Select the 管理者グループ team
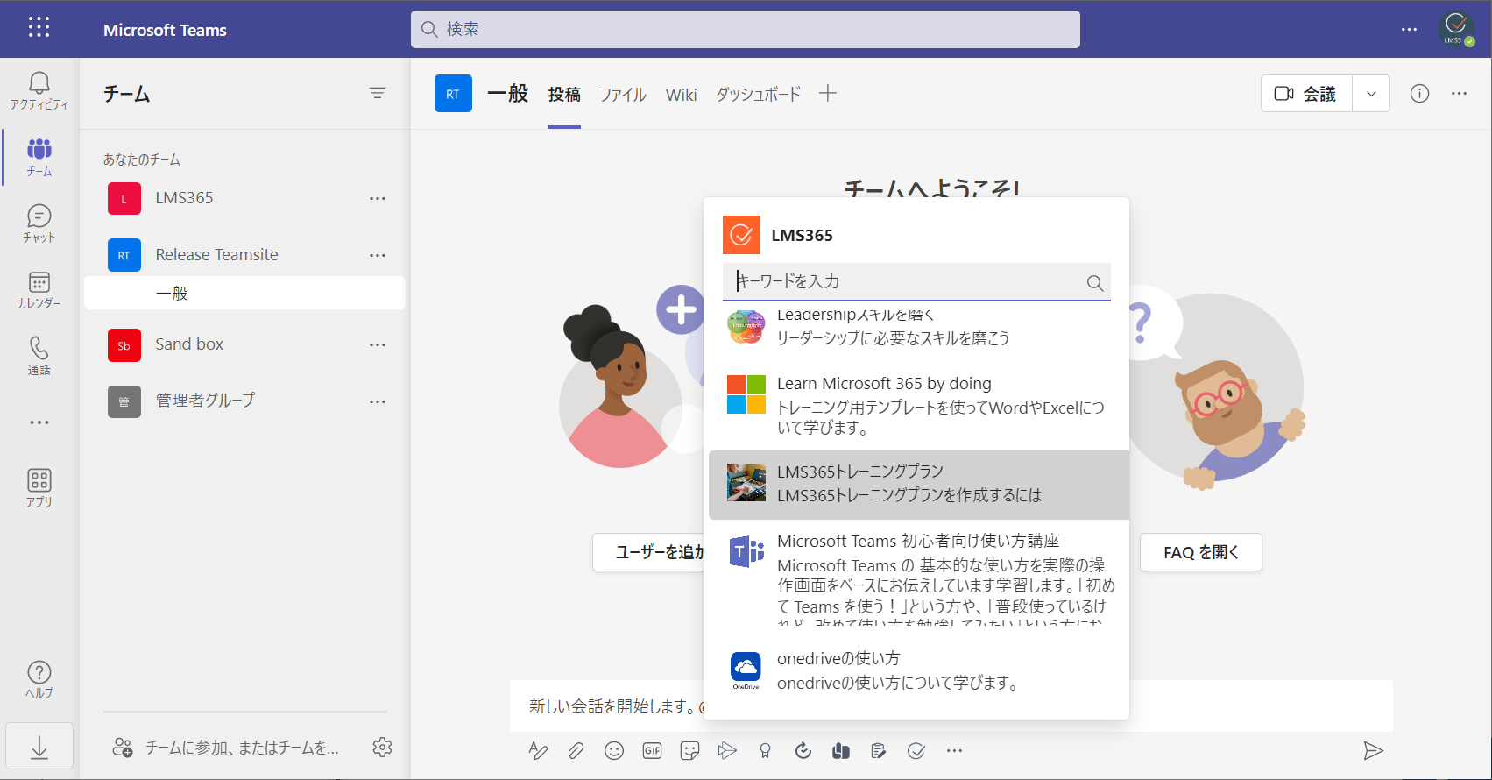The image size is (1492, 780). (x=244, y=401)
